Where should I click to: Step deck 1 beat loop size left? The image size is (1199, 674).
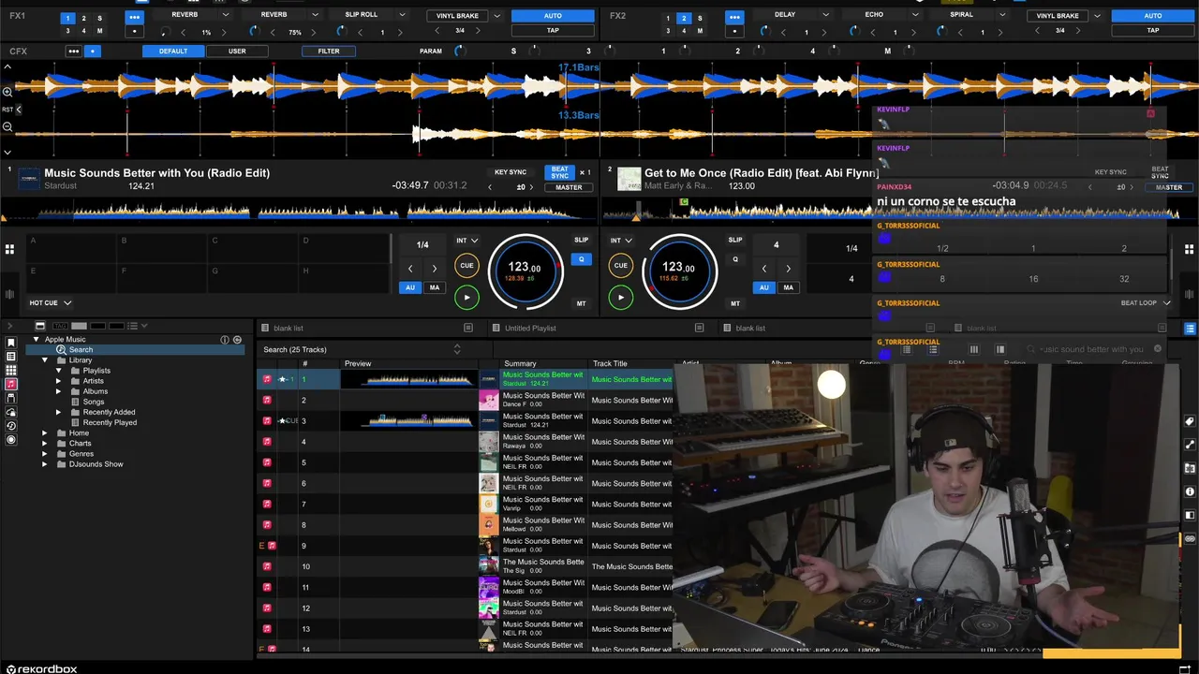409,268
